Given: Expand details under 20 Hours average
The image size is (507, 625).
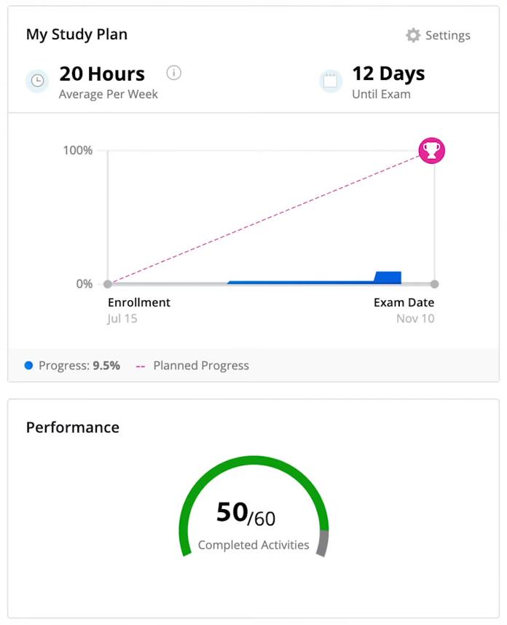Looking at the screenshot, I should (x=101, y=74).
